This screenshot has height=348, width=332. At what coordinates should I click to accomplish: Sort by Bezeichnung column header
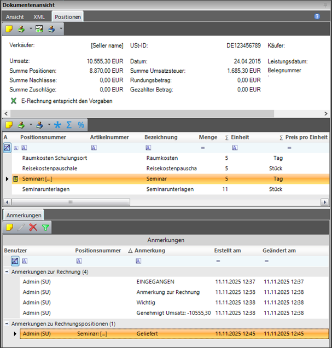(x=161, y=137)
